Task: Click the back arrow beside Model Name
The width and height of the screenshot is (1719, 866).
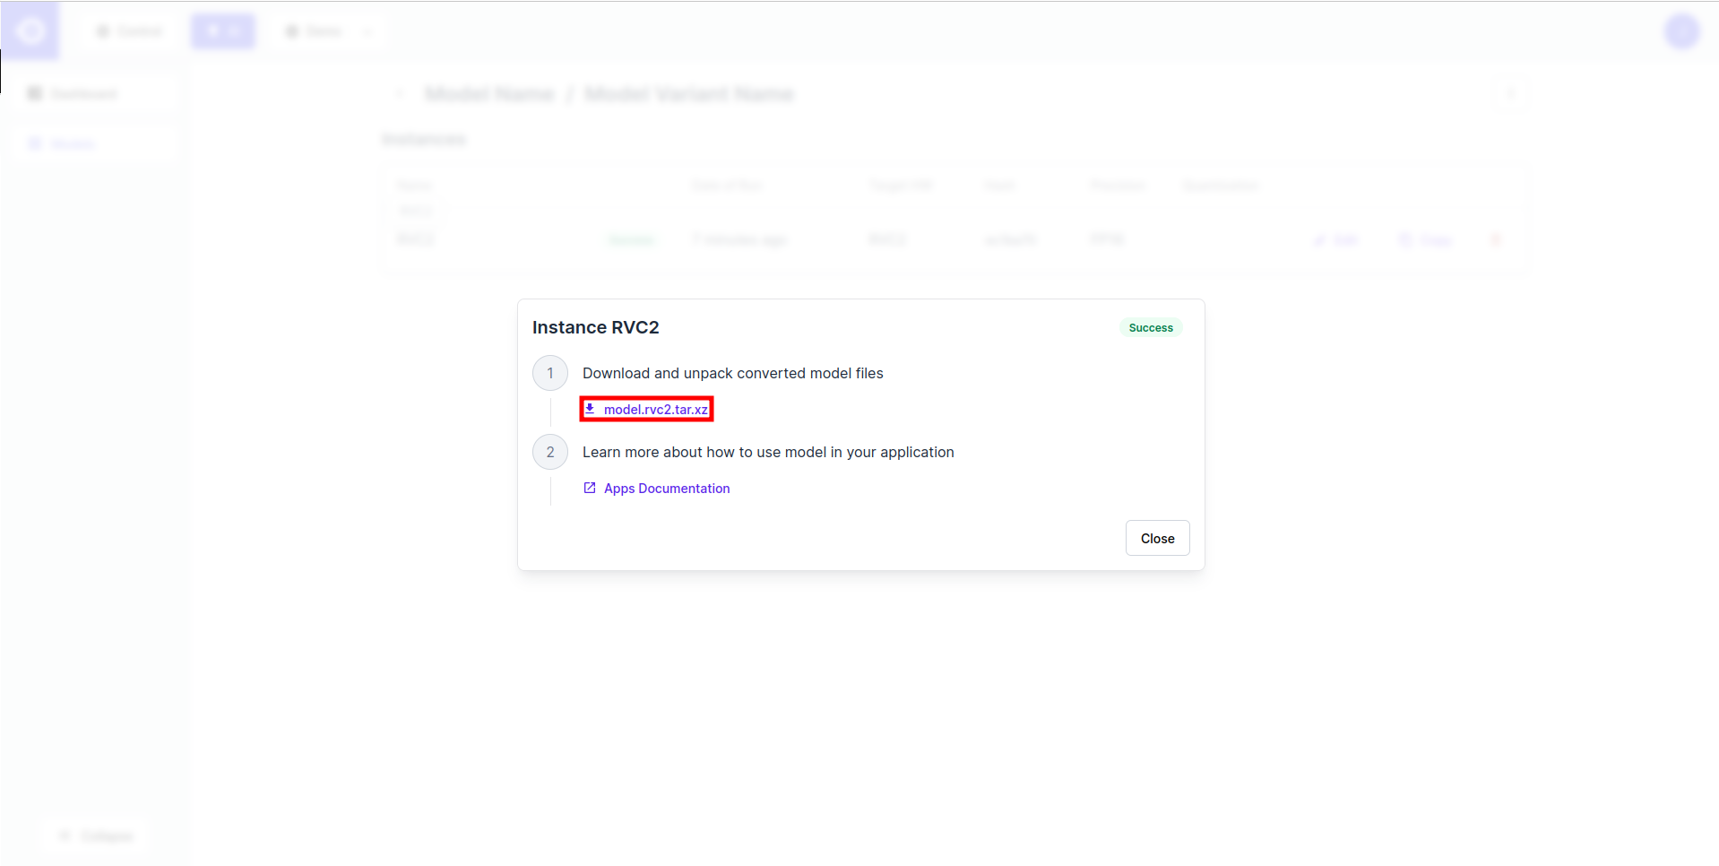Action: pos(400,94)
